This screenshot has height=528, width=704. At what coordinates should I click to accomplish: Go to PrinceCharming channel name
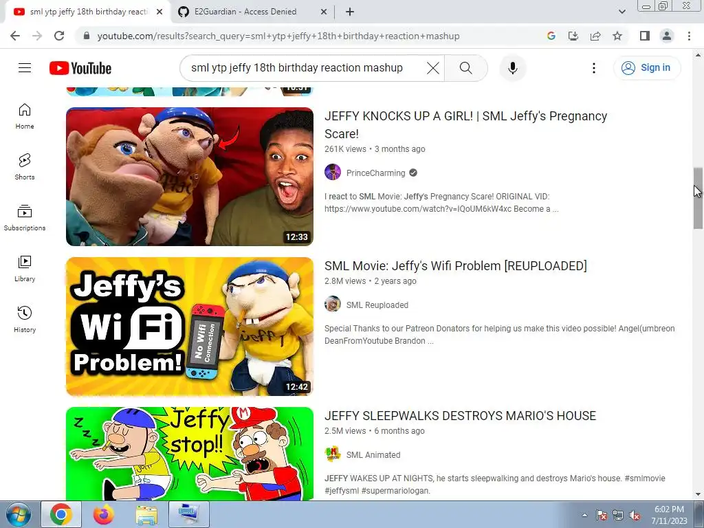(376, 173)
